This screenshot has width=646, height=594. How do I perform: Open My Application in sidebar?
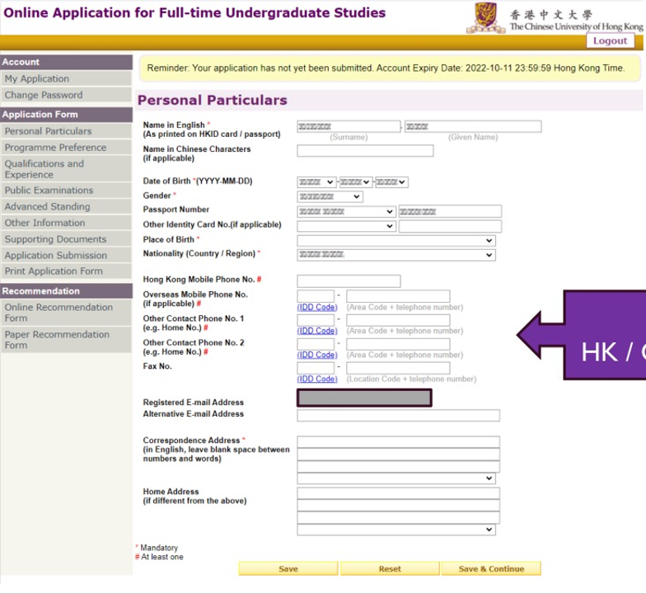[66, 78]
